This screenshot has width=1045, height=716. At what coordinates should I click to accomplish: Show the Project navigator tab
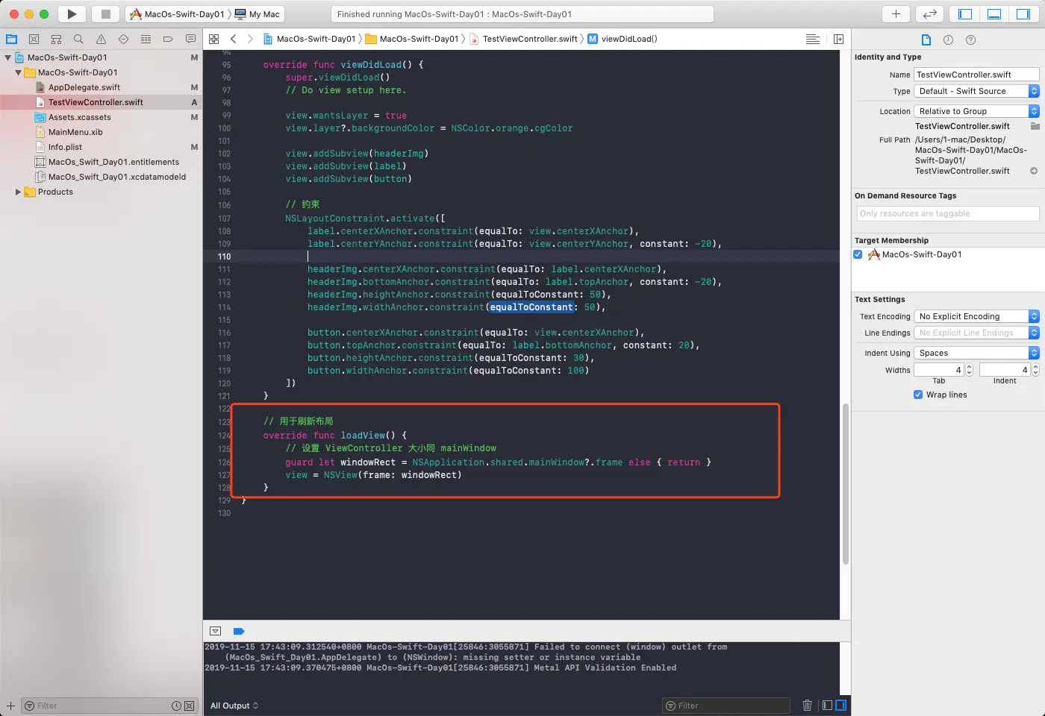tap(11, 39)
